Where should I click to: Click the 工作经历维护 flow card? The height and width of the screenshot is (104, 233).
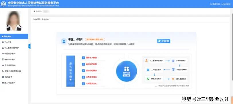click(154, 70)
